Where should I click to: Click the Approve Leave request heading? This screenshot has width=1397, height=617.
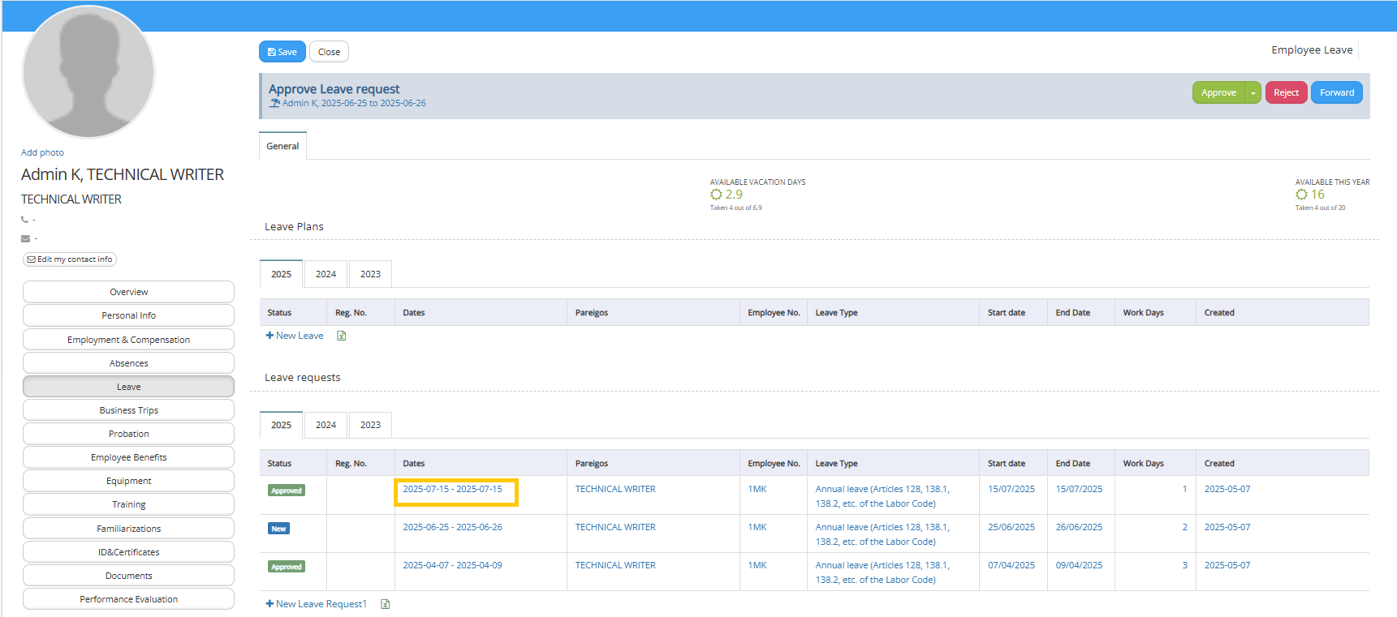tap(334, 89)
